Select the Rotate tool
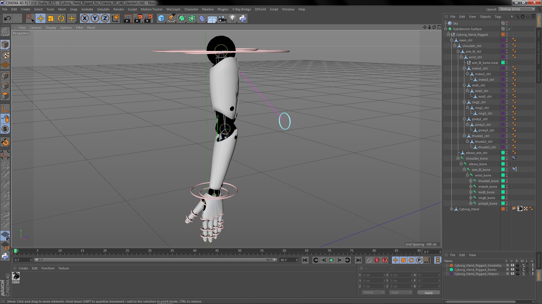 61,19
